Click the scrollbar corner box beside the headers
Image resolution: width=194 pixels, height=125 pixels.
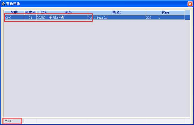pyautogui.click(x=188, y=13)
